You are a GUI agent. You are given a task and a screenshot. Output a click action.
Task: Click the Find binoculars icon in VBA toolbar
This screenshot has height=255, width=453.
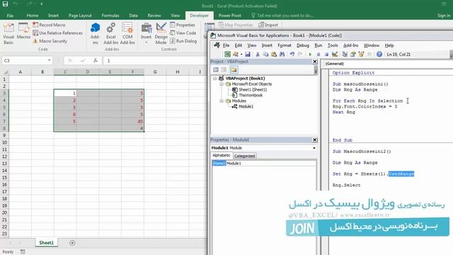tap(282, 54)
